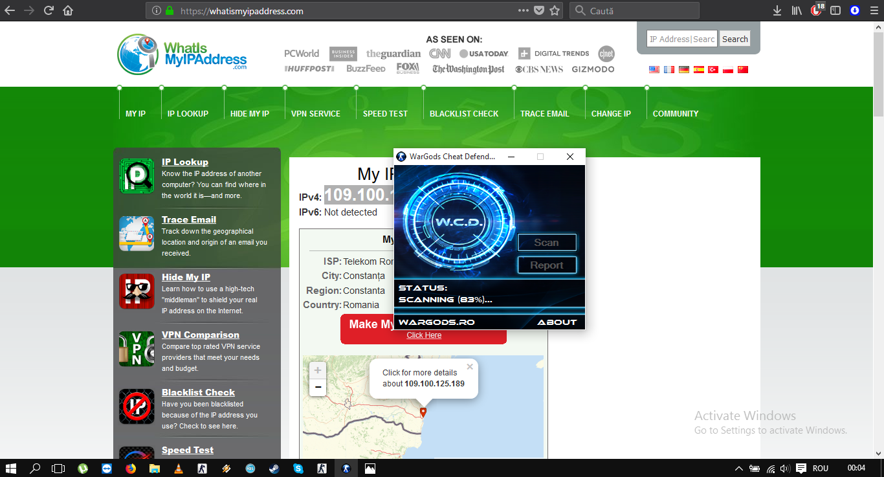Open Firefox downloads arrow

coord(777,10)
